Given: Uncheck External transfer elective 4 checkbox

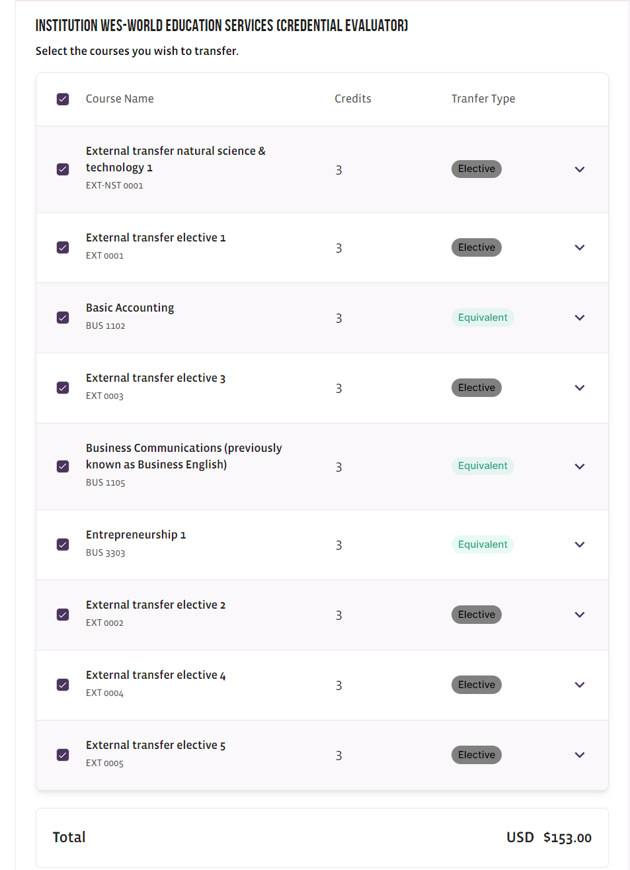Looking at the screenshot, I should tap(63, 685).
